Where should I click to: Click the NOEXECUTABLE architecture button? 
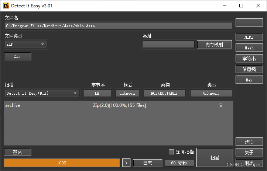coord(165,93)
